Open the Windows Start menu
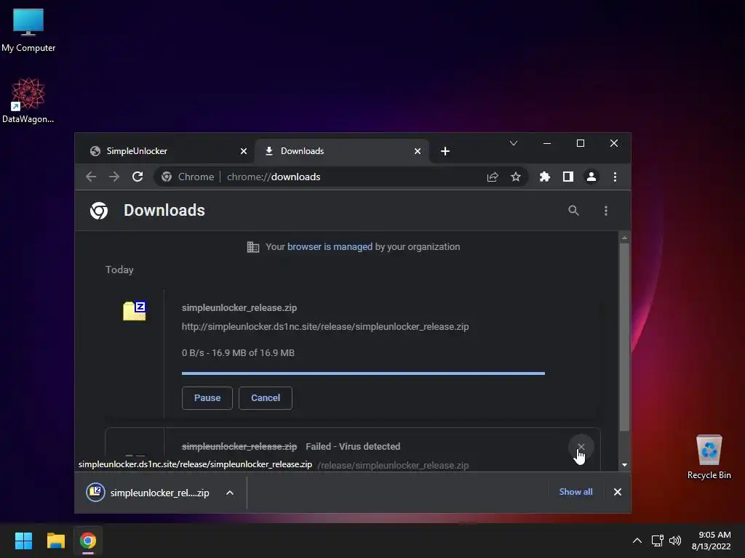This screenshot has height=558, width=745. 23,541
